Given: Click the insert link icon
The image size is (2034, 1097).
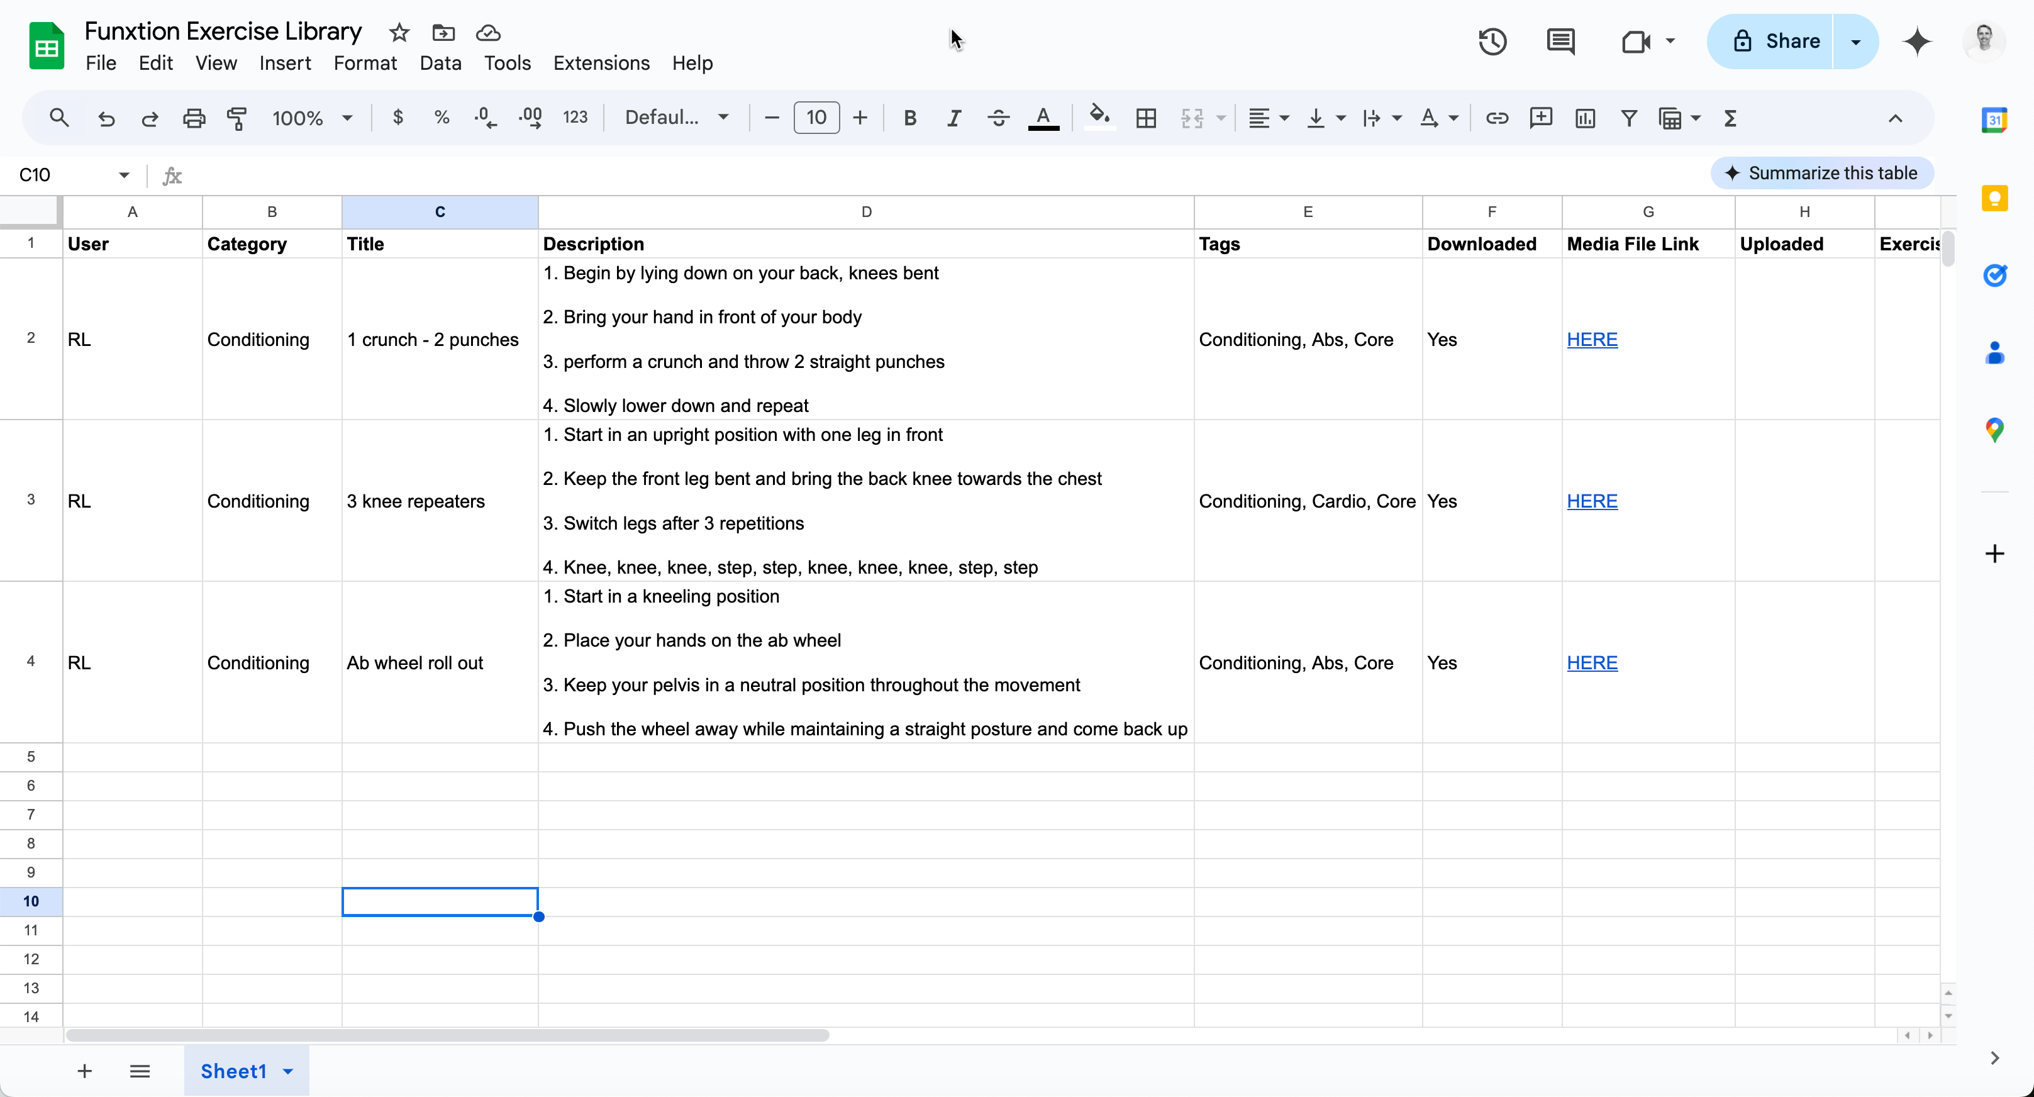Looking at the screenshot, I should pyautogui.click(x=1496, y=118).
